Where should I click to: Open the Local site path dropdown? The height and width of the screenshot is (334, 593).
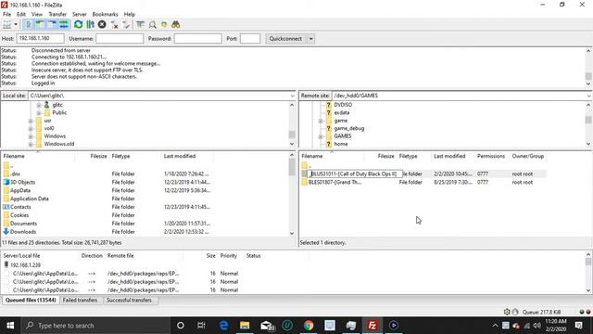tap(292, 96)
